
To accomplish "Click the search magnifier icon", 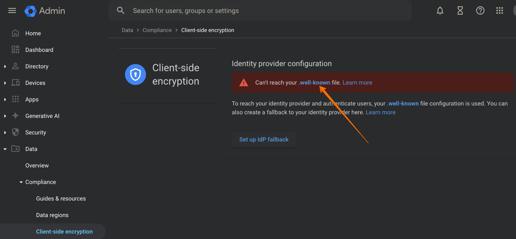I will [x=121, y=10].
